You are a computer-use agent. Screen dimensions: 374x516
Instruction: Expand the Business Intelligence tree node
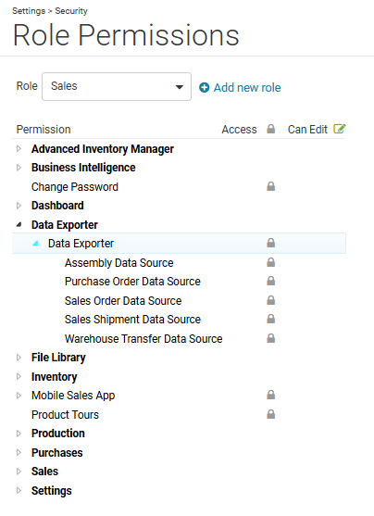point(19,168)
